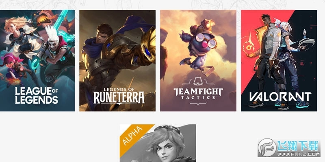Screen dimensions: 325x162
Task: Click the VALORANT logo text
Action: 280,96
